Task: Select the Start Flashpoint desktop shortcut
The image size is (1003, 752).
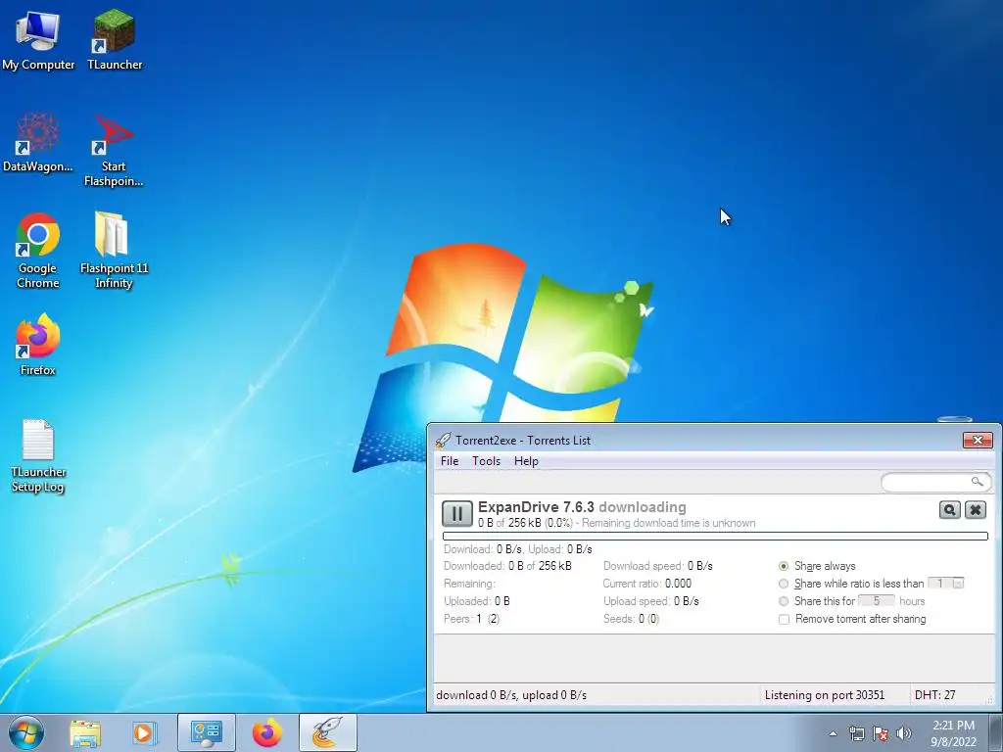Action: [x=114, y=150]
